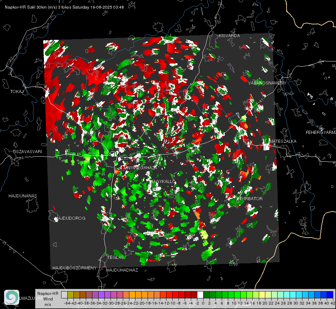Click the swirl weather logo icon
Screen dimensions: 336x309
(x=12, y=297)
